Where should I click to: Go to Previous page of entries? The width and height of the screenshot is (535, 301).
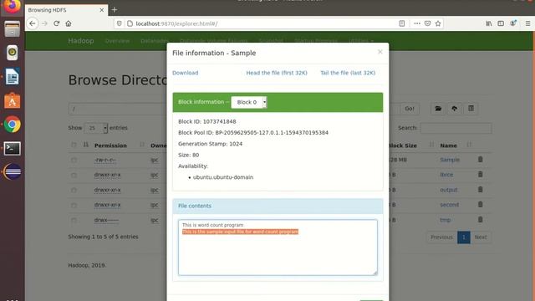click(441, 237)
